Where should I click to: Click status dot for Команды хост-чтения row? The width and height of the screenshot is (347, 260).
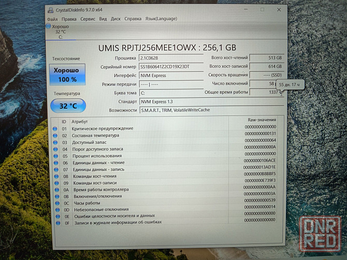click(56, 177)
